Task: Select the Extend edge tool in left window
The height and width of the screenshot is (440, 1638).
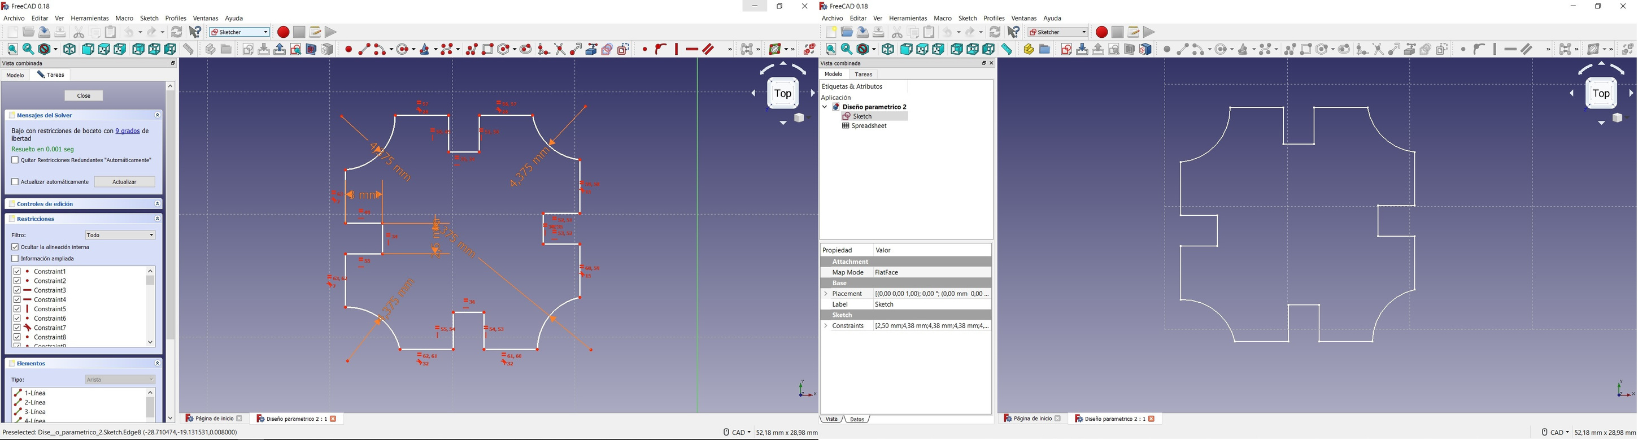Action: 576,49
